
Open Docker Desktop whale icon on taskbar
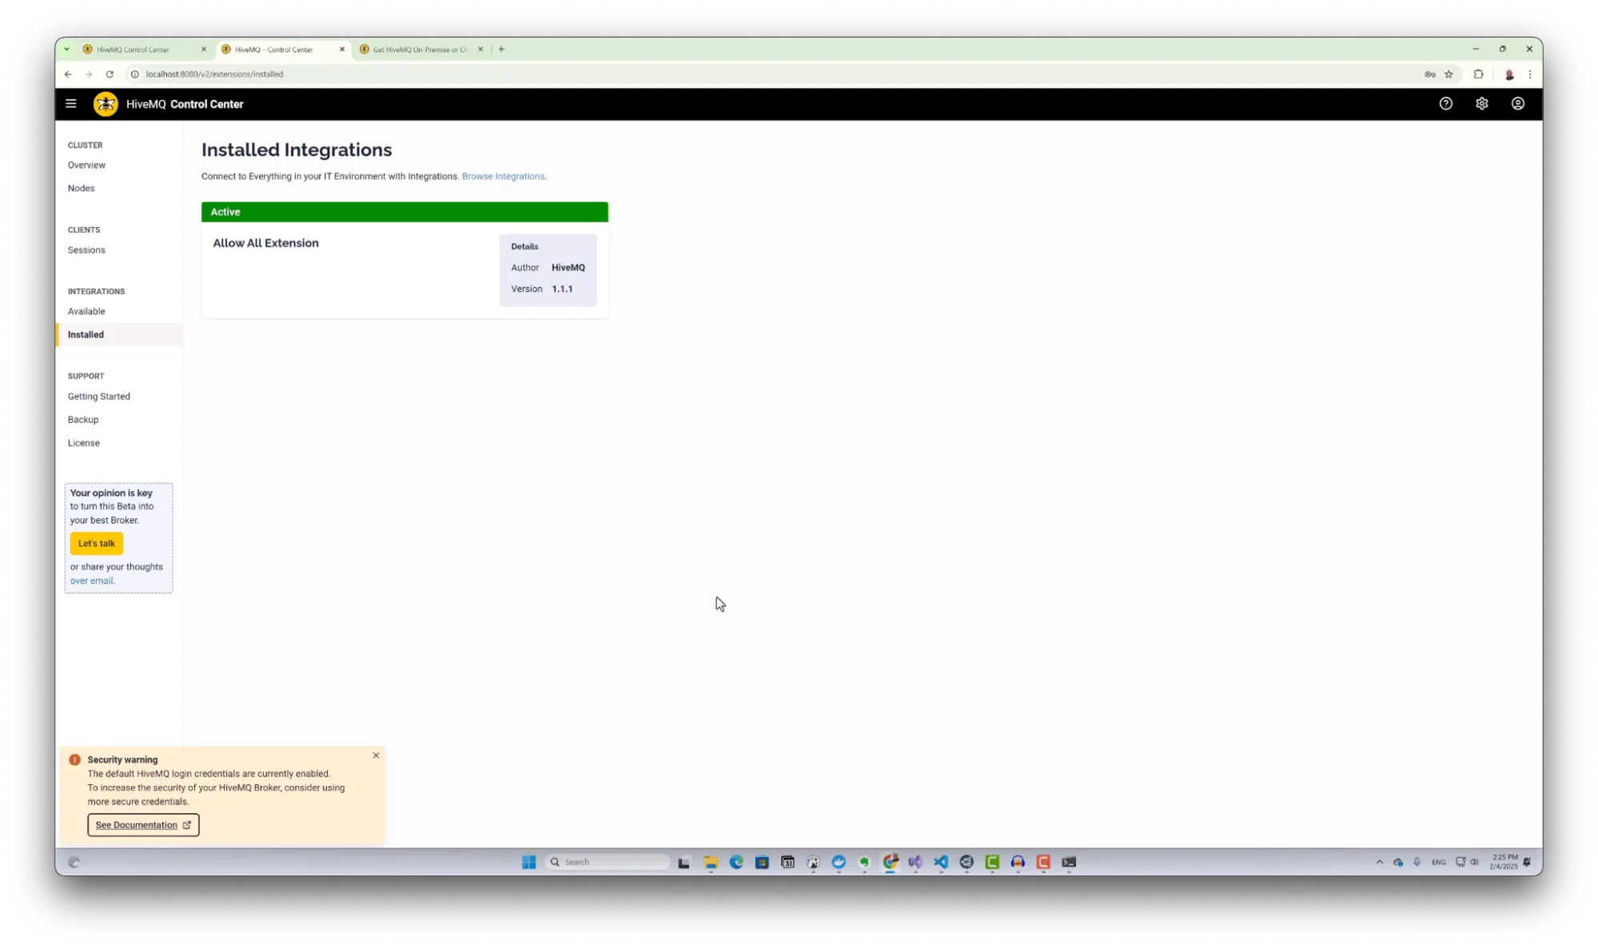[x=839, y=862]
